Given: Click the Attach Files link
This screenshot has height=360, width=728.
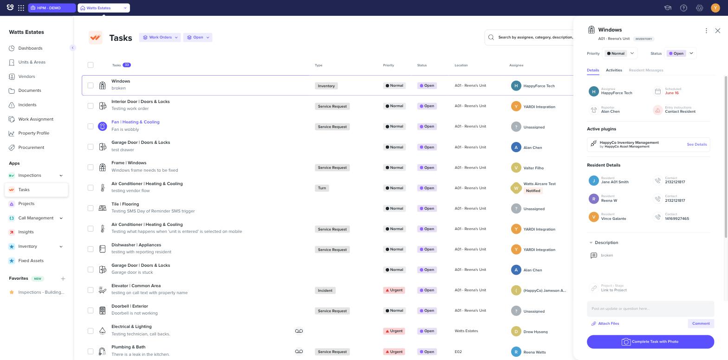Looking at the screenshot, I should [605, 323].
